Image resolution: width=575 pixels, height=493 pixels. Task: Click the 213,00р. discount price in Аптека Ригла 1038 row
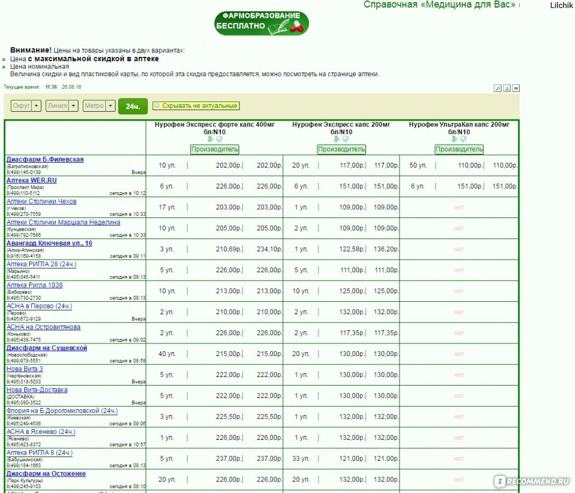(229, 291)
